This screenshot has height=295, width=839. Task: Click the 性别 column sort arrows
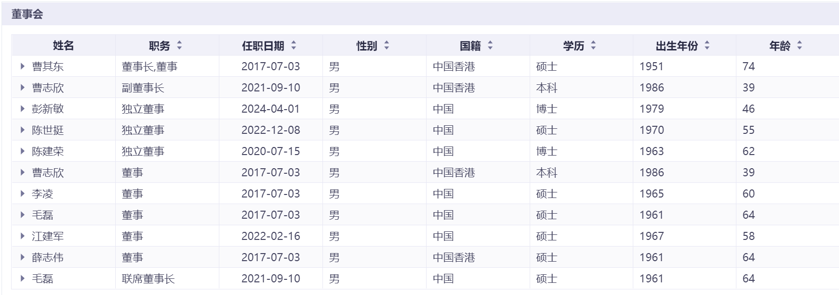click(387, 46)
